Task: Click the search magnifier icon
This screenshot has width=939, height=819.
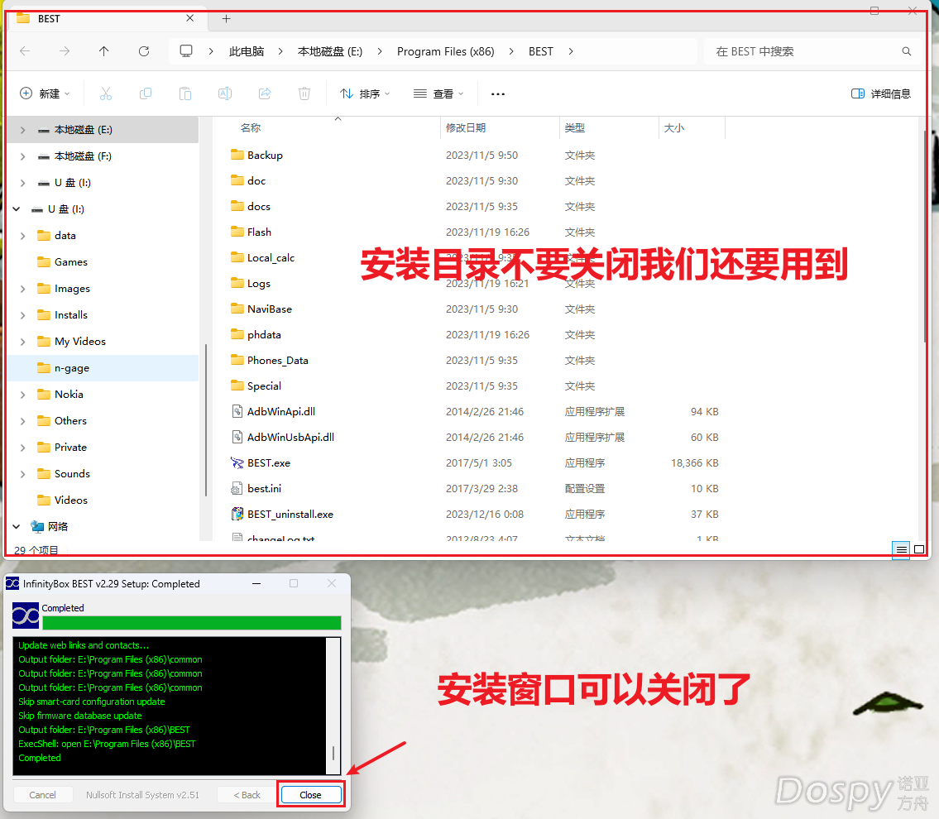Action: click(907, 51)
